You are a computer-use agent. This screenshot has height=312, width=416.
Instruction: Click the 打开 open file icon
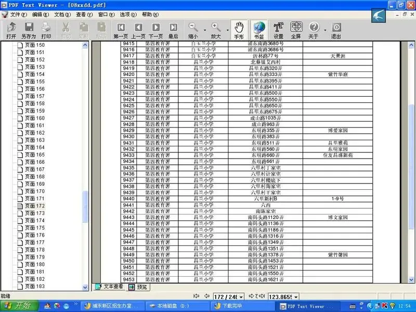pyautogui.click(x=11, y=30)
